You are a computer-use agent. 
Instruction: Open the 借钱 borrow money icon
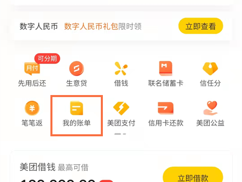(121, 68)
